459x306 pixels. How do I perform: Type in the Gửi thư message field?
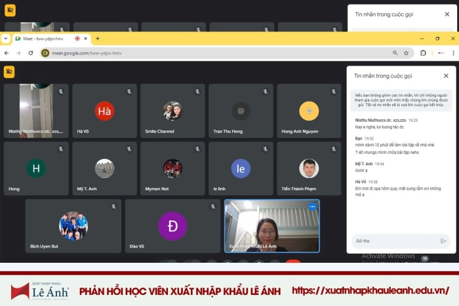[393, 240]
